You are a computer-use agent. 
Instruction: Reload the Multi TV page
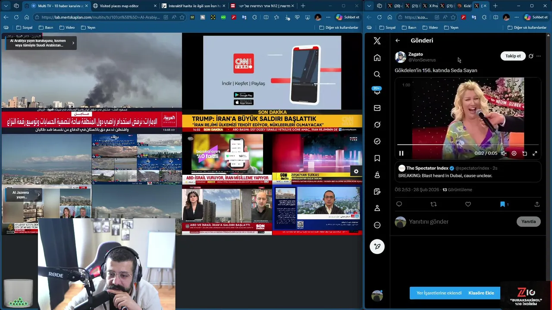pos(16,17)
